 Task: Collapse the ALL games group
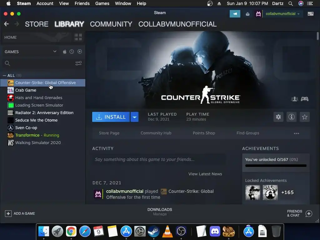click(x=4, y=76)
